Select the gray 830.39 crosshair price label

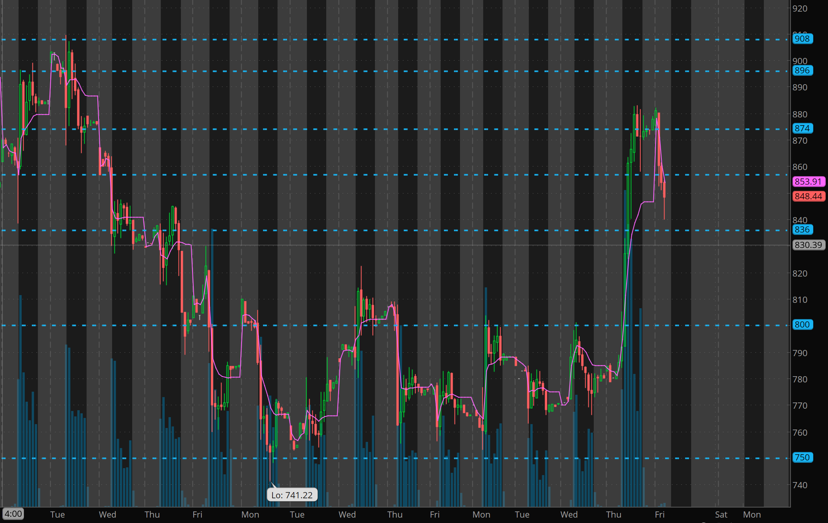click(808, 245)
